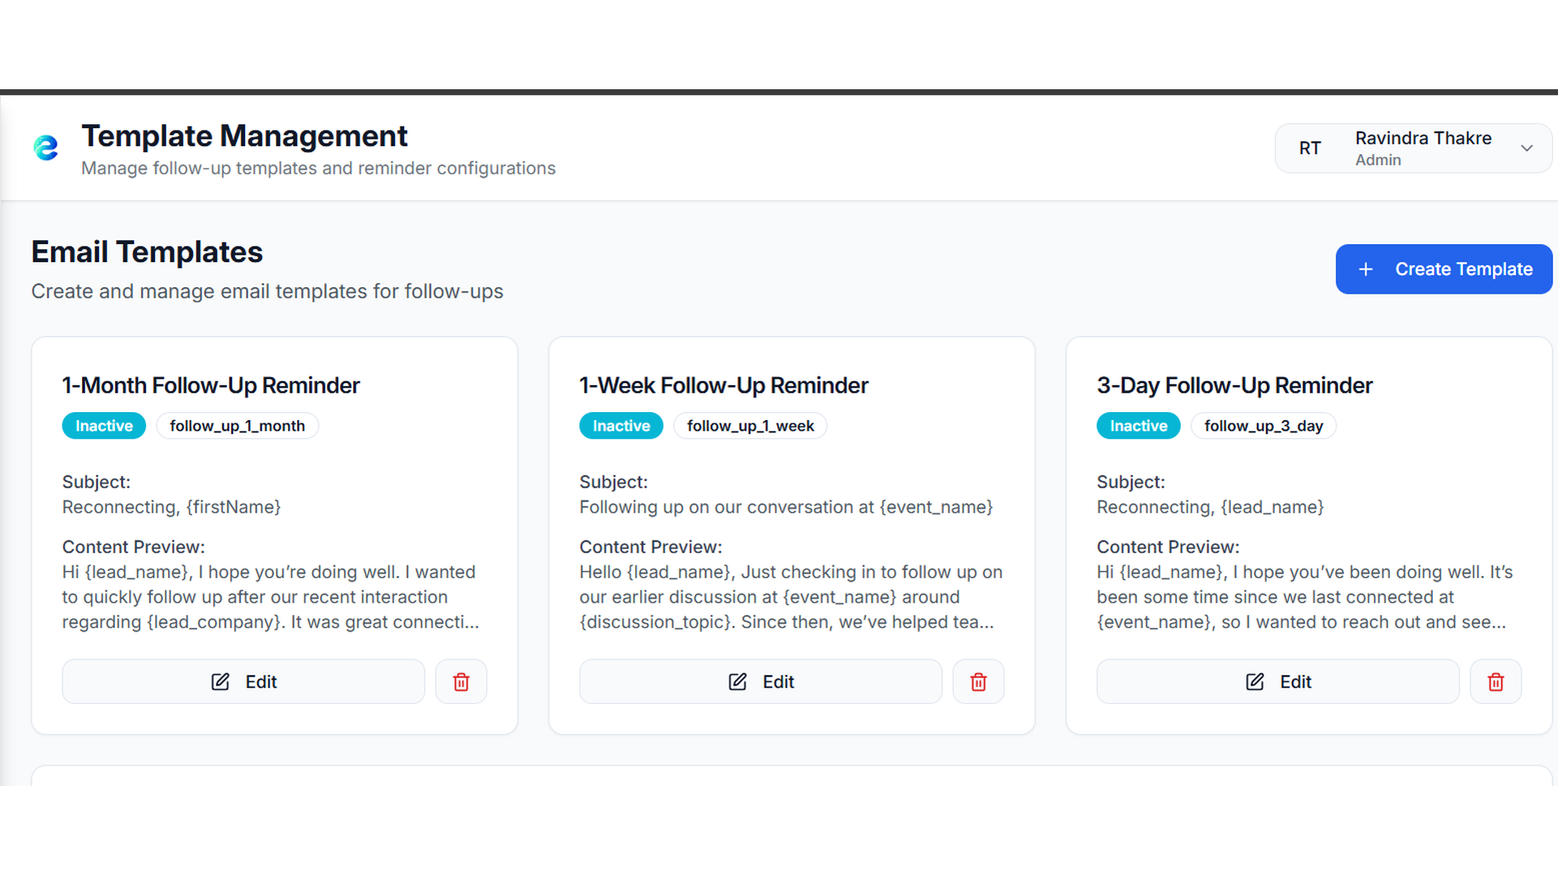Toggle the Inactive badge on 1-Week template
The height and width of the screenshot is (876, 1558).
[x=621, y=425]
